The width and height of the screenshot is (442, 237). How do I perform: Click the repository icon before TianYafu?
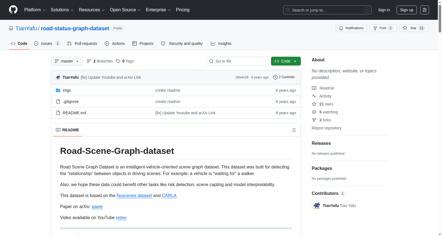tap(11, 28)
